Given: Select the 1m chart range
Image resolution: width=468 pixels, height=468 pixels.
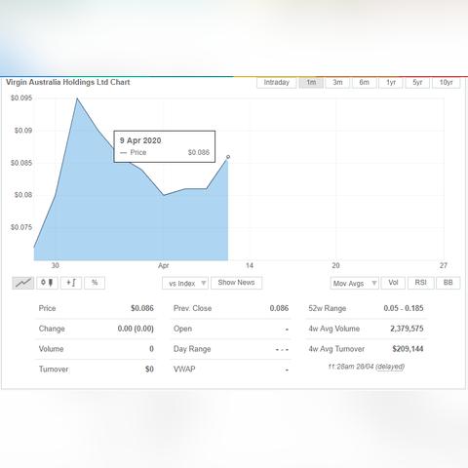Looking at the screenshot, I should pos(311,83).
